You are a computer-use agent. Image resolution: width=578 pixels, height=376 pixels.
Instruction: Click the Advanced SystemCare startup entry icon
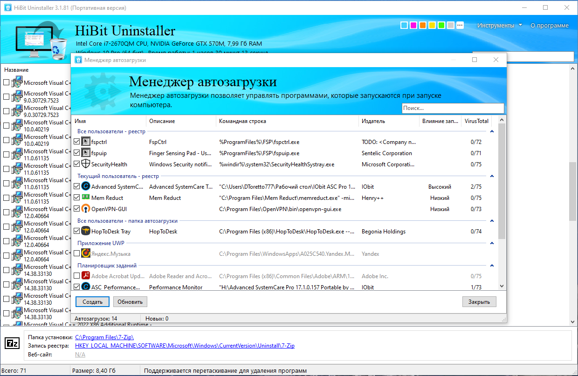(x=86, y=186)
